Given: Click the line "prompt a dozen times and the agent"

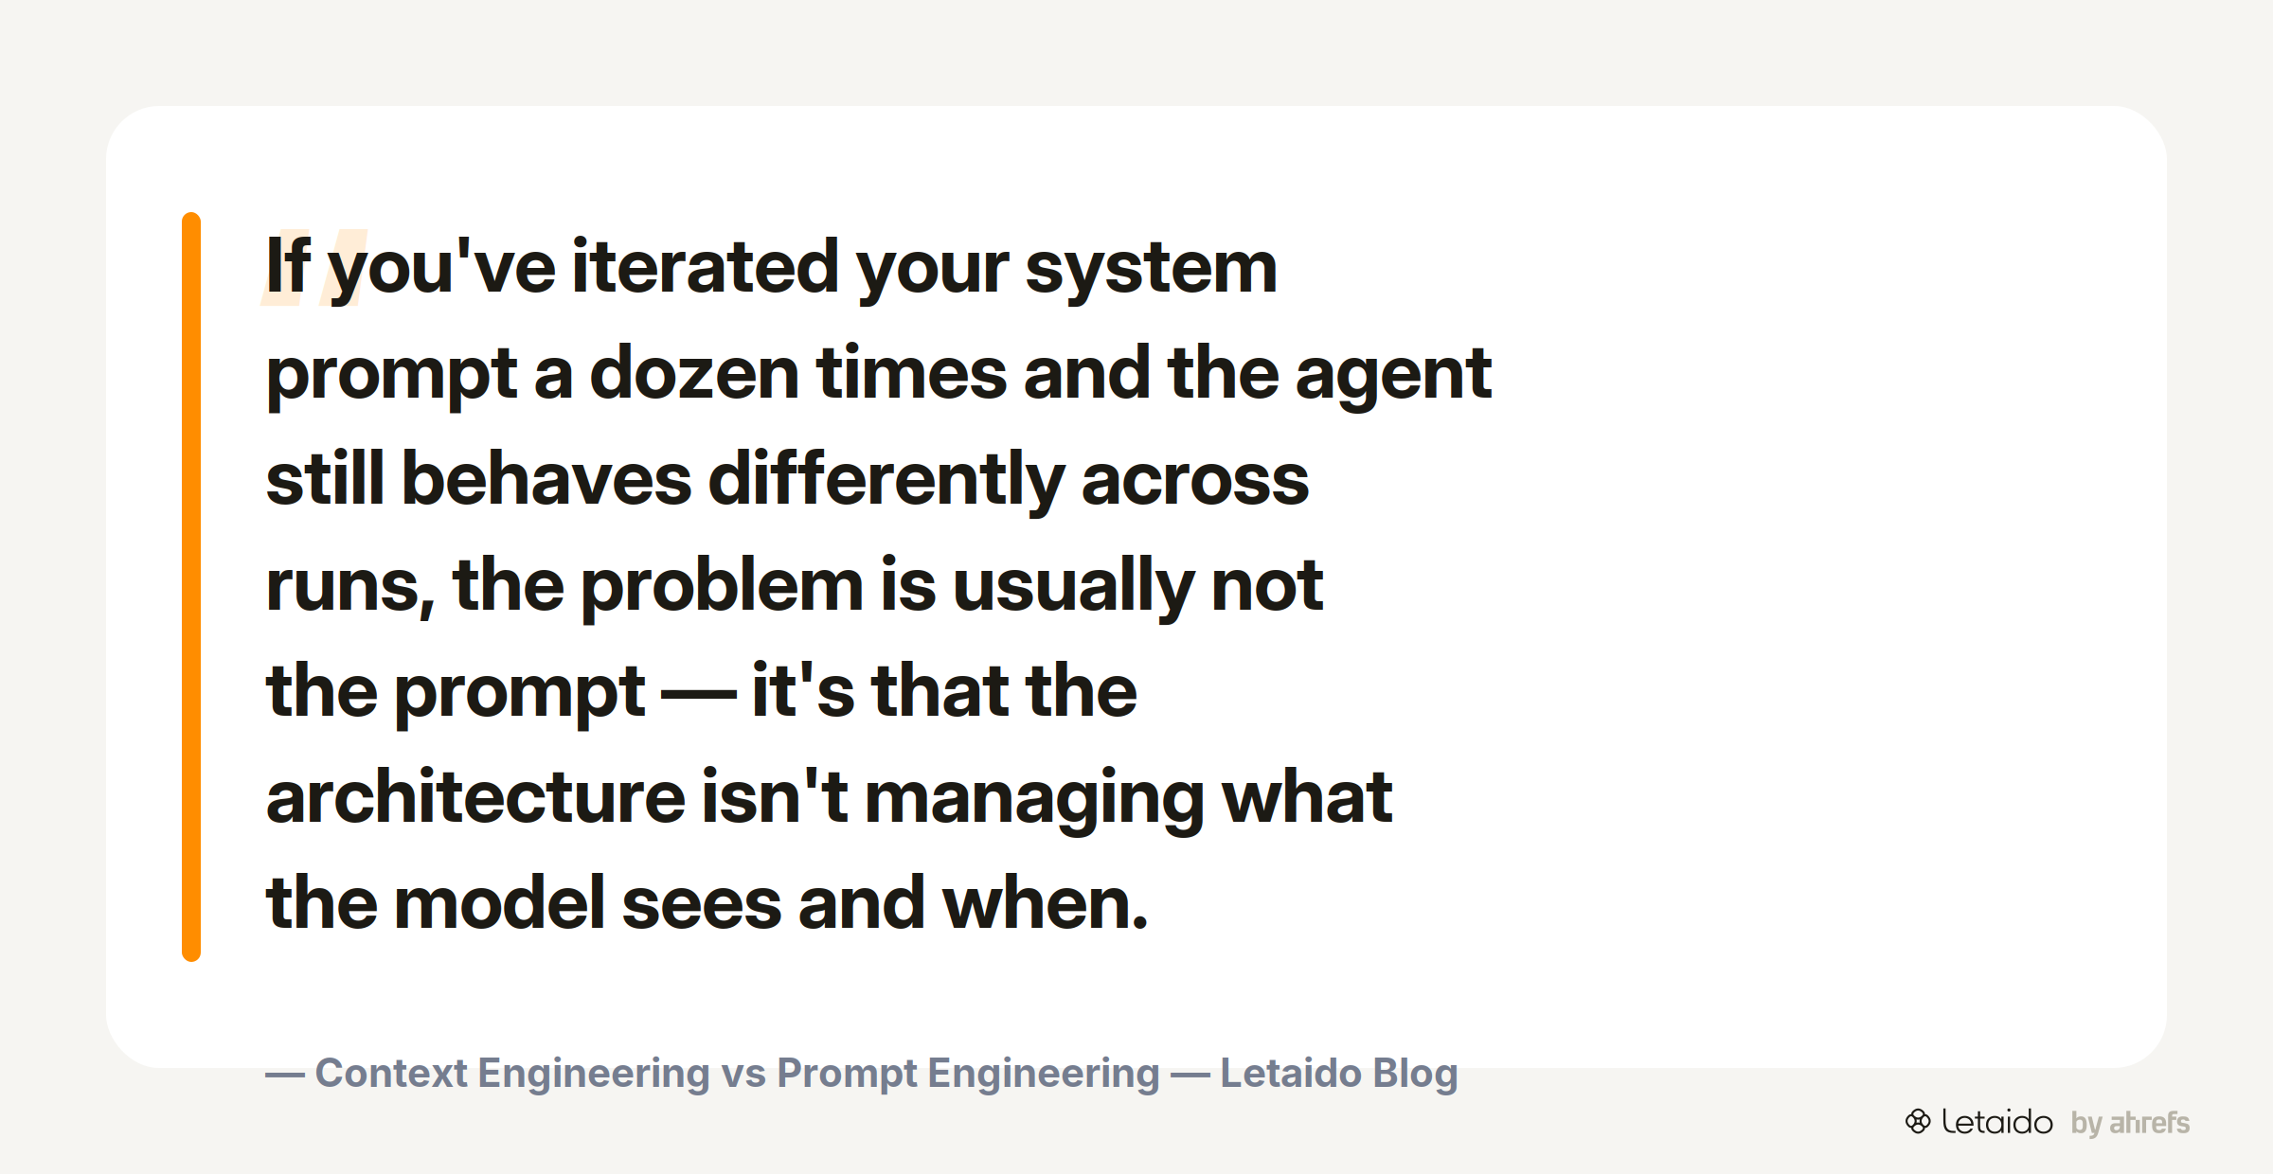Looking at the screenshot, I should [x=879, y=376].
